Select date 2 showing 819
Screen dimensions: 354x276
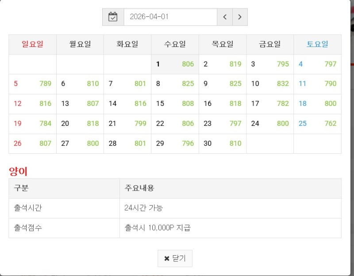(x=223, y=64)
